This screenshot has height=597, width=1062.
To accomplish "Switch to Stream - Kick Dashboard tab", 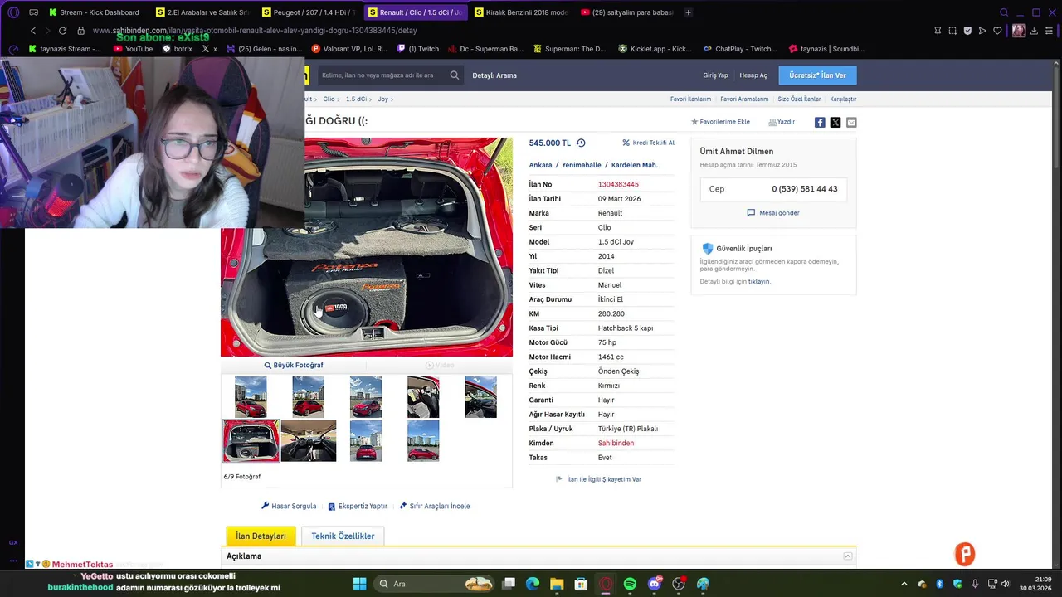I will pyautogui.click(x=95, y=12).
